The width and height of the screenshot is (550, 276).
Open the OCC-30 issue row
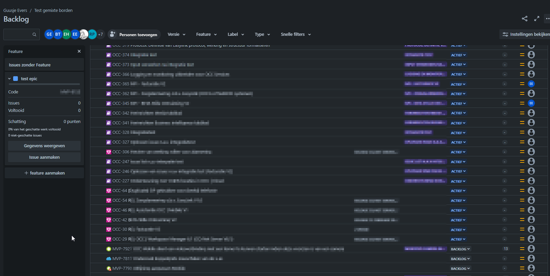tap(319, 229)
